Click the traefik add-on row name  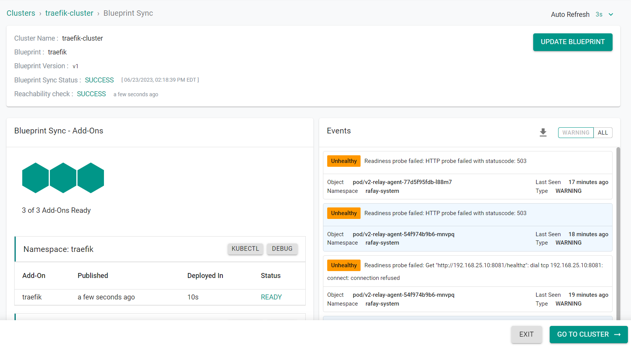32,297
